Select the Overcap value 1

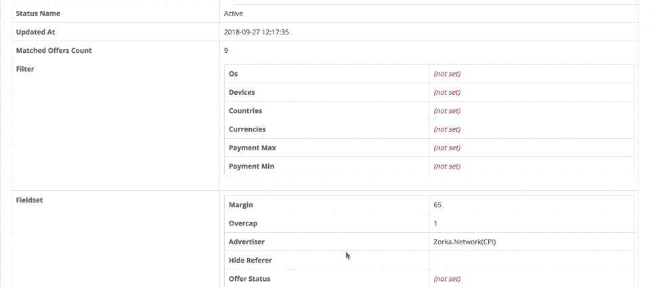(x=435, y=223)
